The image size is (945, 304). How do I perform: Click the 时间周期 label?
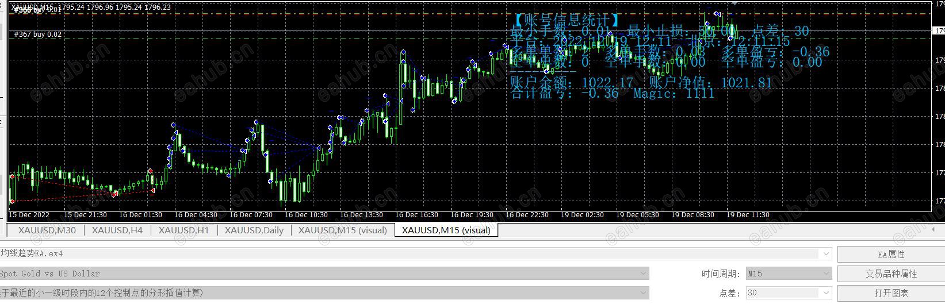click(721, 274)
